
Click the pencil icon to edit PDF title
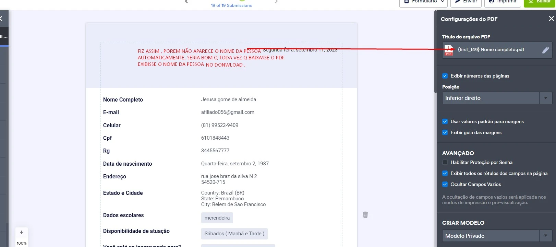click(545, 50)
